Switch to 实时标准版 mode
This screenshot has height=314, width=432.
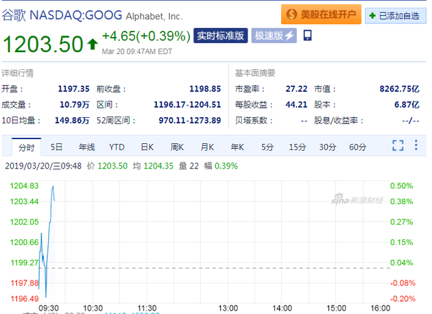point(220,36)
